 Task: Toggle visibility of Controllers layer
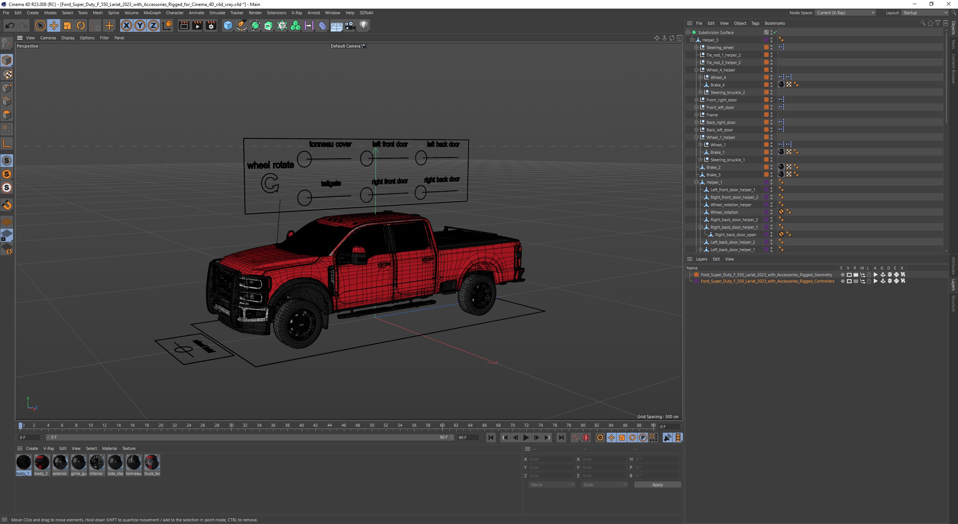(849, 281)
